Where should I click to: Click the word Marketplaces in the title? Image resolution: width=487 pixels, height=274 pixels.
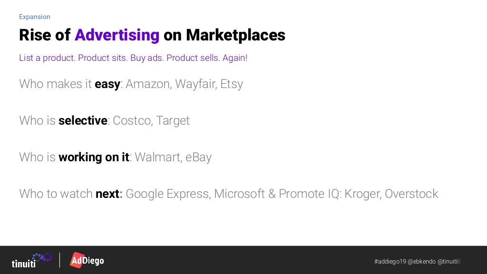tap(235, 35)
